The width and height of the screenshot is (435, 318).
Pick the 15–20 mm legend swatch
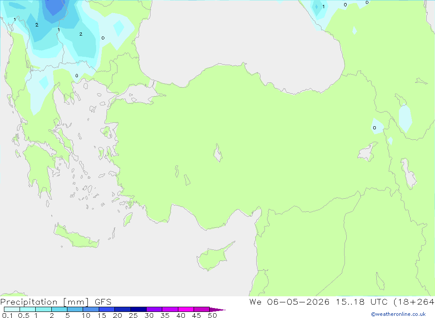[x=107, y=309]
